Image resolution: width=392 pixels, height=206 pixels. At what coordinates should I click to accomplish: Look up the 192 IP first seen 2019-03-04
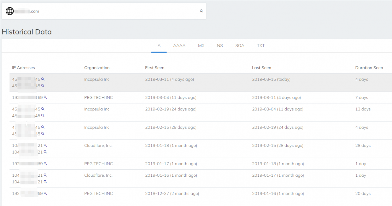click(45, 97)
